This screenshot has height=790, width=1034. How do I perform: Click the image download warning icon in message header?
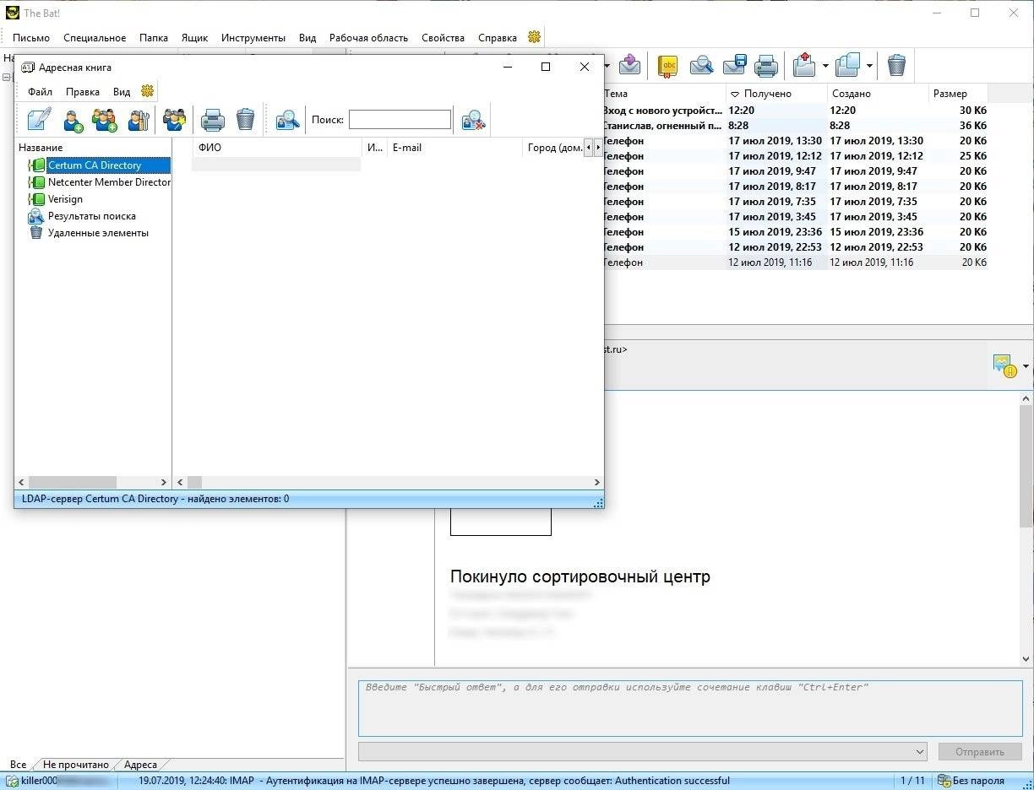point(1005,365)
